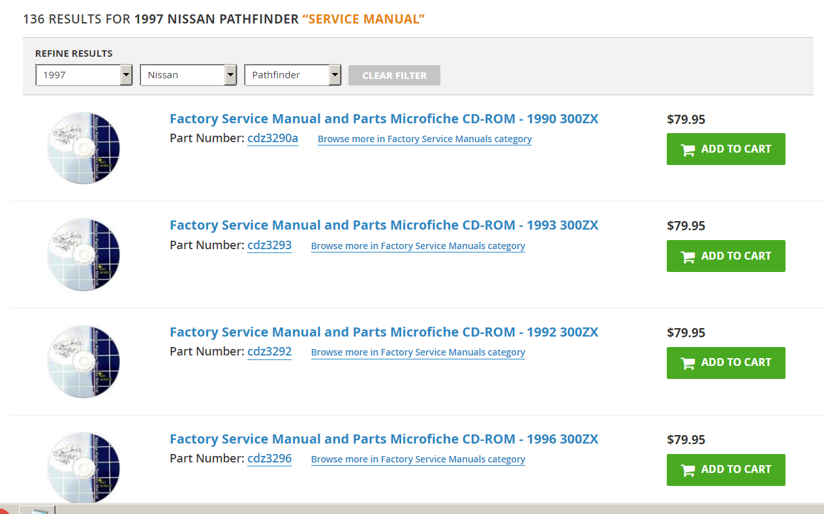Click part number cdz3290a
This screenshot has width=824, height=514.
click(273, 138)
